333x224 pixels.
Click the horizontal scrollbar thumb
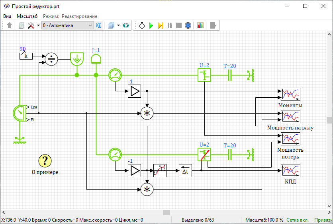point(166,212)
